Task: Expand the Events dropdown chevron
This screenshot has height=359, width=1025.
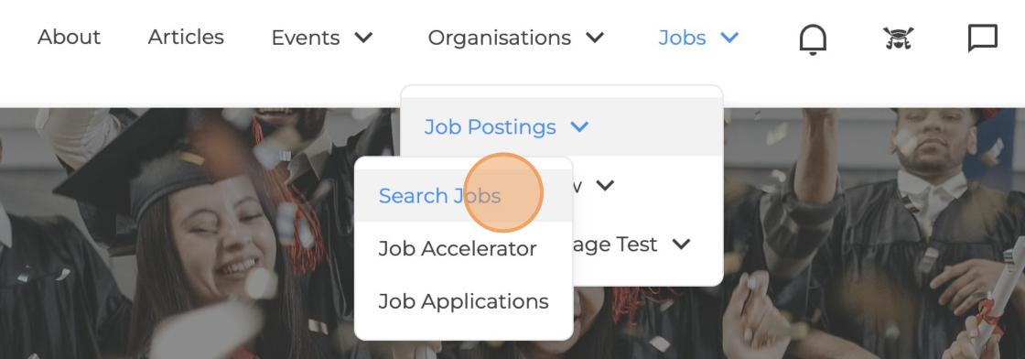Action: click(x=363, y=38)
